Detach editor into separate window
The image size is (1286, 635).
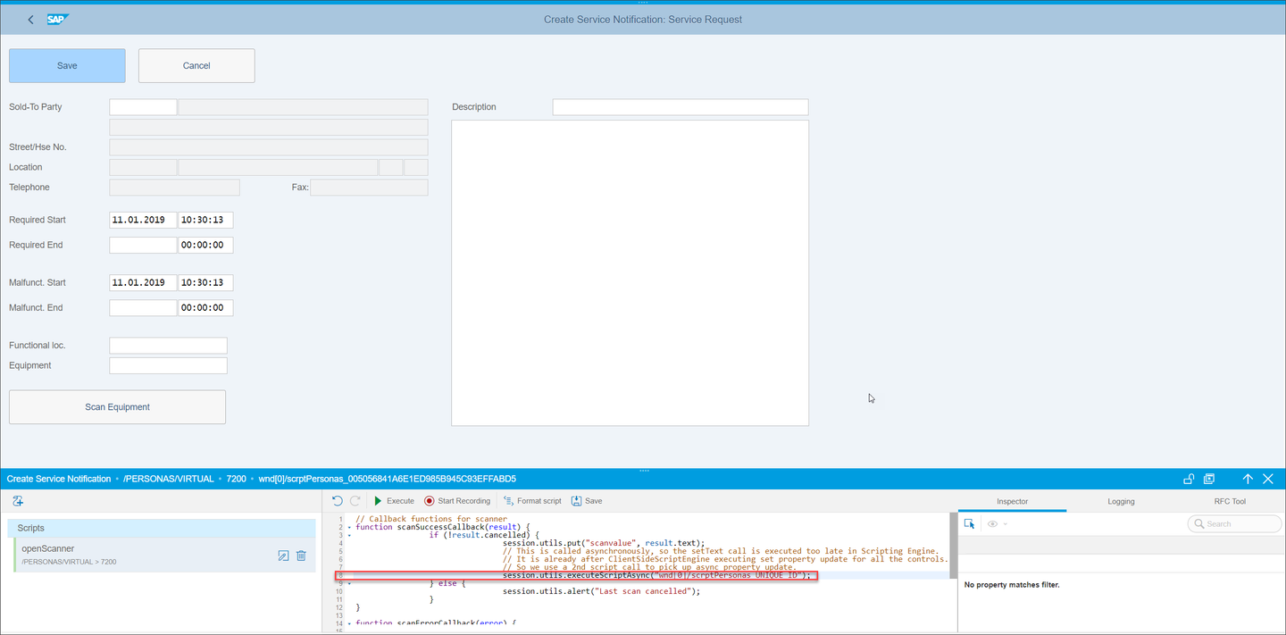[x=1209, y=479]
